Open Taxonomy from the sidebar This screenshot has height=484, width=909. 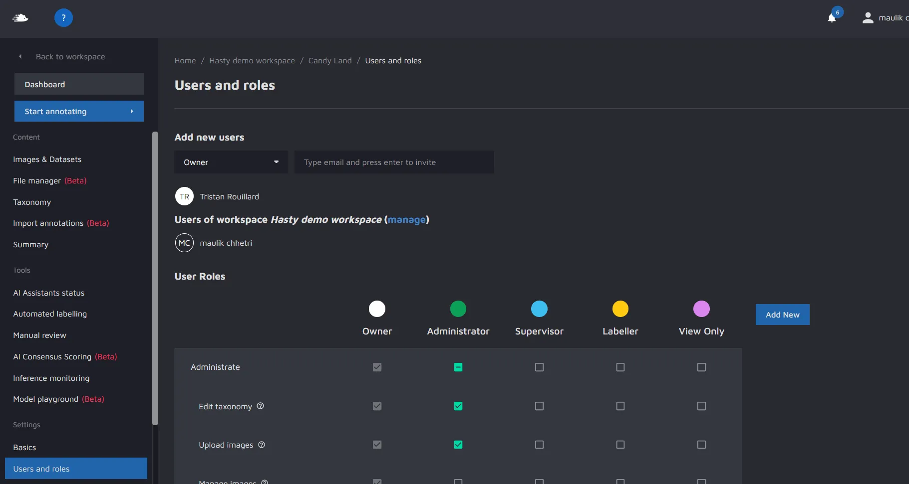(32, 202)
